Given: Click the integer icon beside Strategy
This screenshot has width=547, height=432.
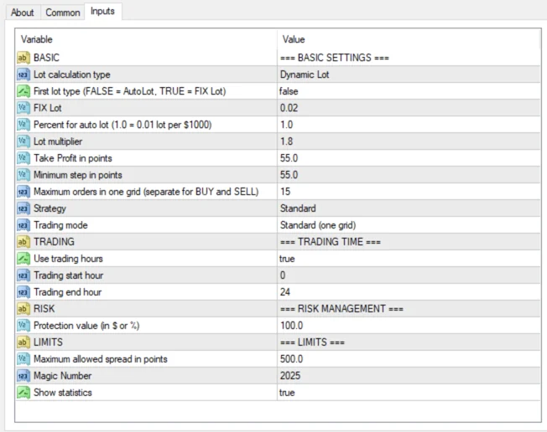Looking at the screenshot, I should point(23,208).
